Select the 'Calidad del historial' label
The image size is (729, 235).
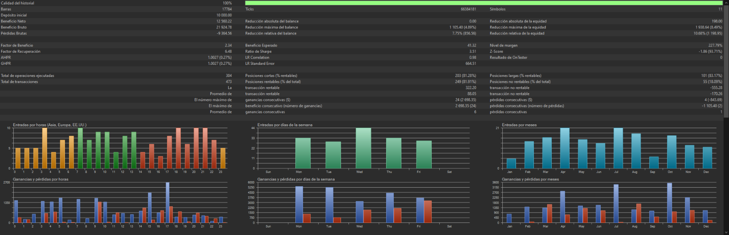pyautogui.click(x=17, y=3)
